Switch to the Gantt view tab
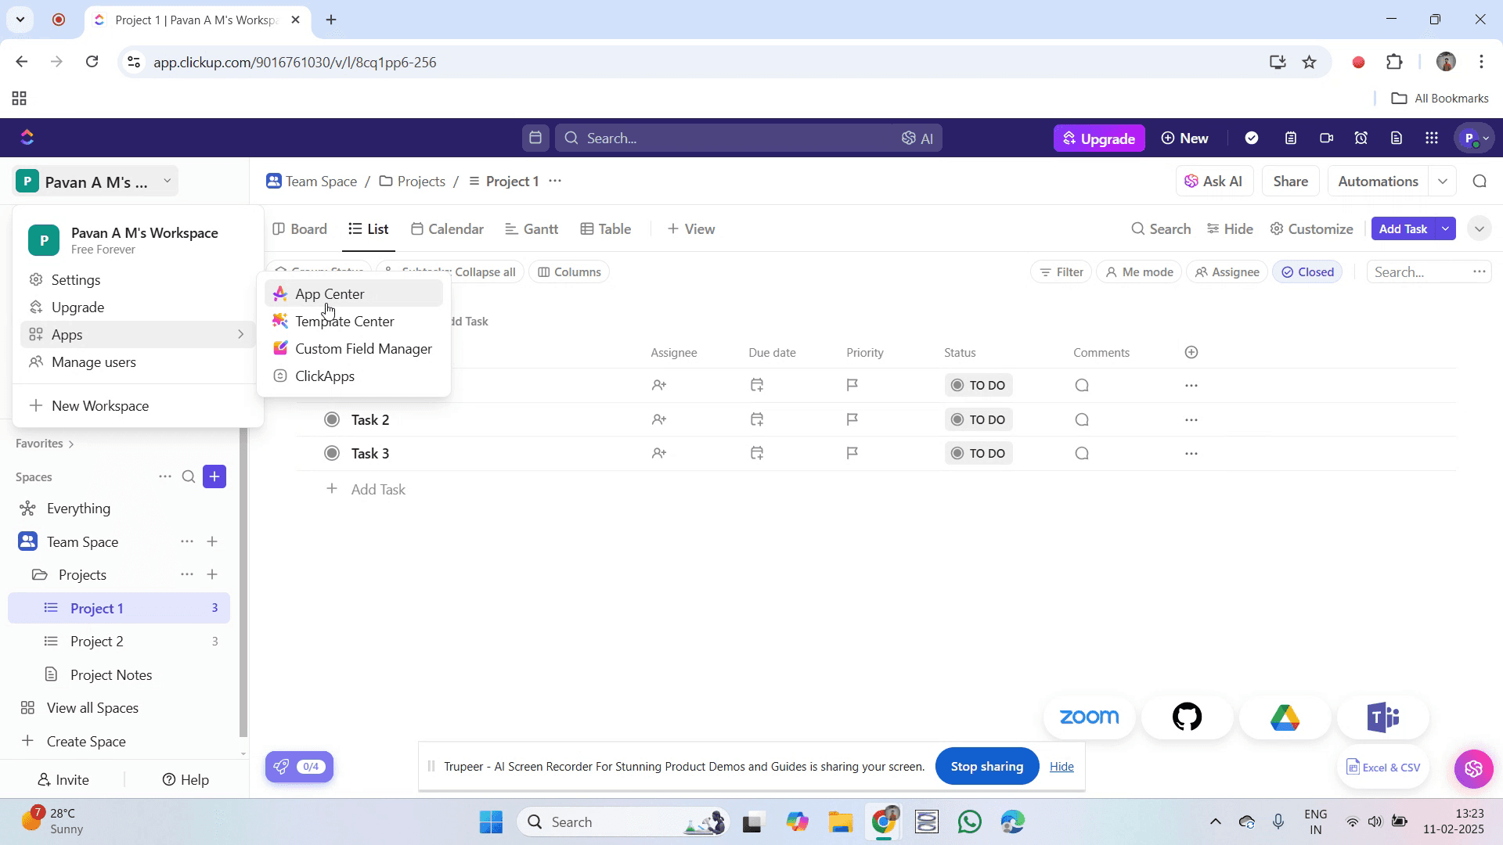Image resolution: width=1503 pixels, height=845 pixels. [x=532, y=229]
